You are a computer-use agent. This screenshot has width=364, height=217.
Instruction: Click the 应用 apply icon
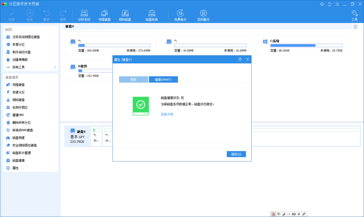pos(12,14)
